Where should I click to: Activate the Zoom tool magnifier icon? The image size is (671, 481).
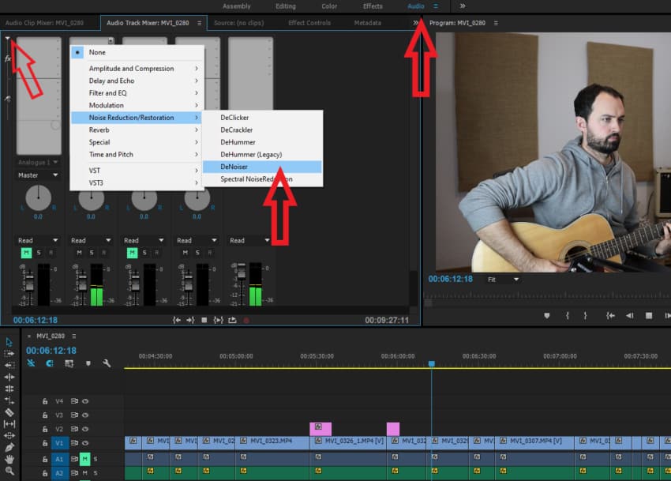(9, 471)
